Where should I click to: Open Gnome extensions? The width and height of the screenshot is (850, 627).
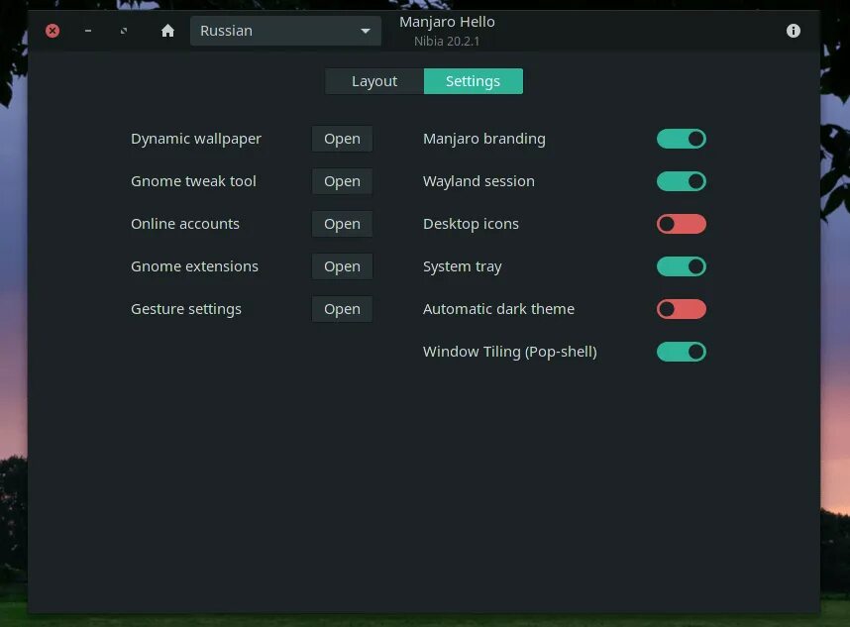pos(342,266)
